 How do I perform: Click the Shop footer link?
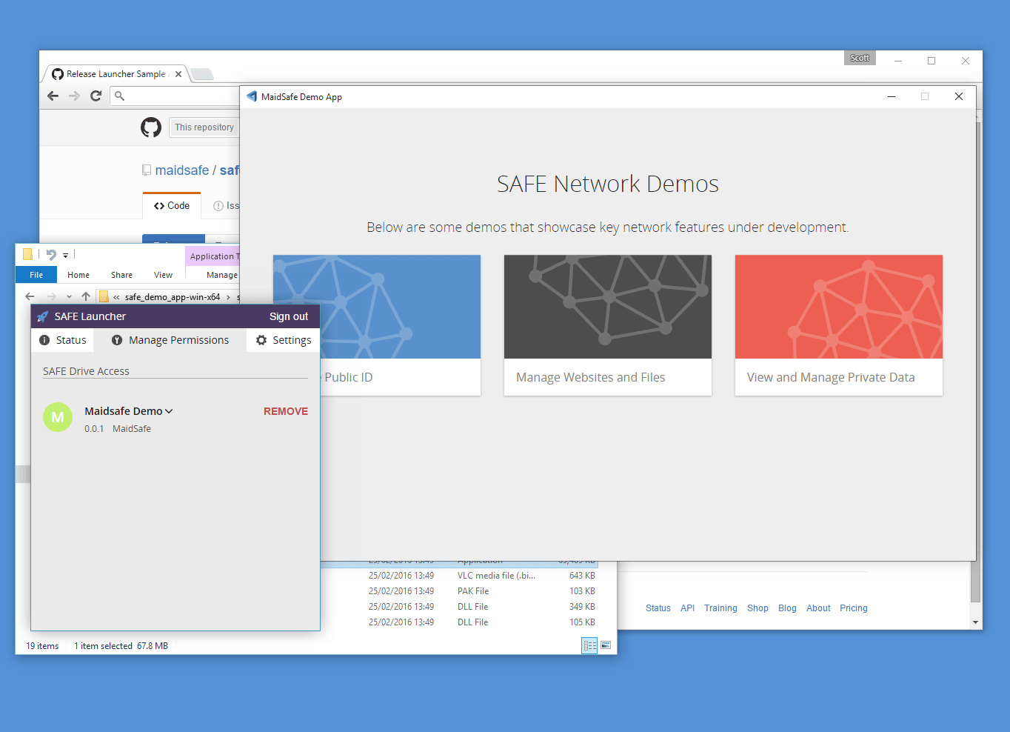pos(757,608)
